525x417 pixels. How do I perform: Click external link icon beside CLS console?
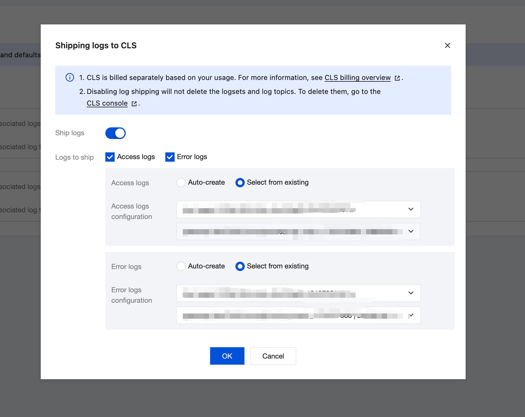point(134,104)
